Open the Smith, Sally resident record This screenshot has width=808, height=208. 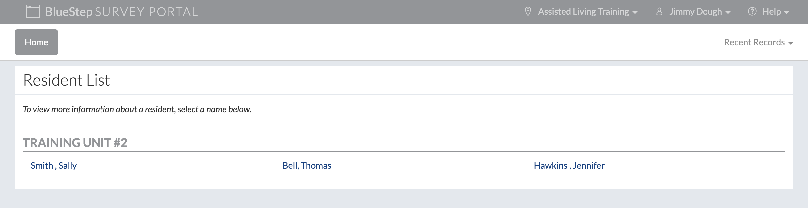pyautogui.click(x=54, y=165)
